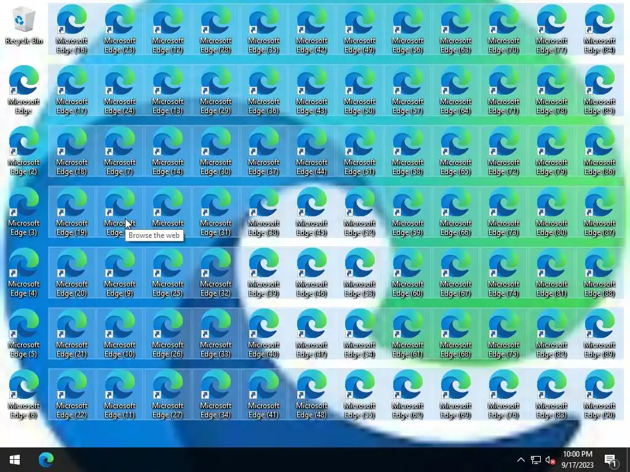This screenshot has height=472, width=630.
Task: Select the plain Microsoft Edge shortcut without number
Action: tap(24, 90)
